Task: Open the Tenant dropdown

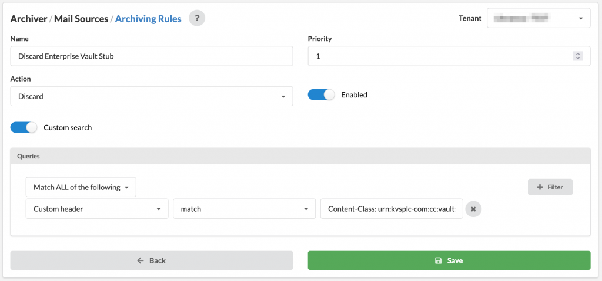Action: tap(539, 18)
